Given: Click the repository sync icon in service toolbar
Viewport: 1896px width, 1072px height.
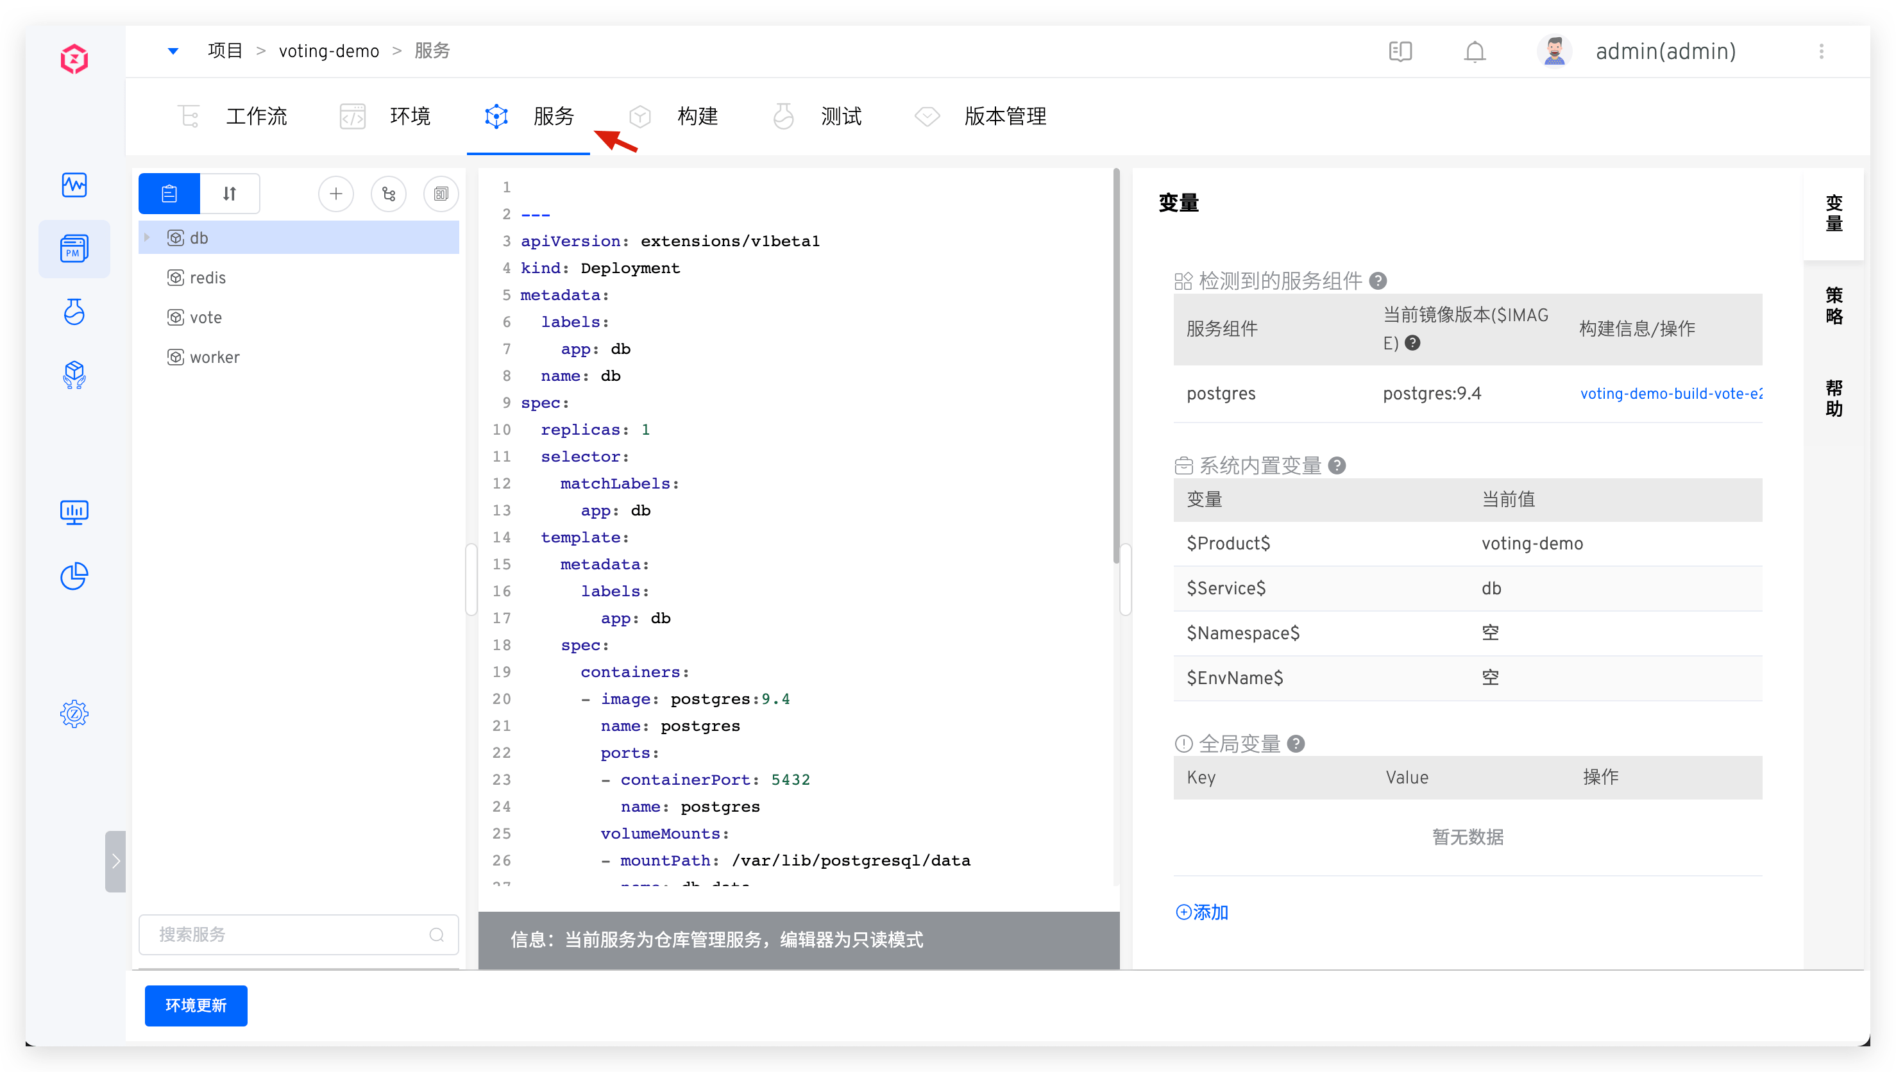Looking at the screenshot, I should tap(389, 194).
